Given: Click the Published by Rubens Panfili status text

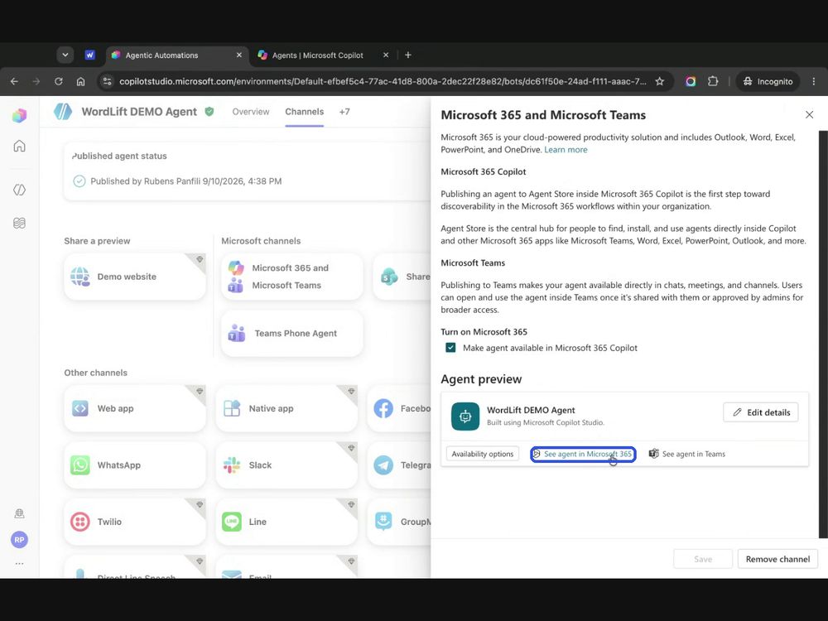Looking at the screenshot, I should (185, 181).
